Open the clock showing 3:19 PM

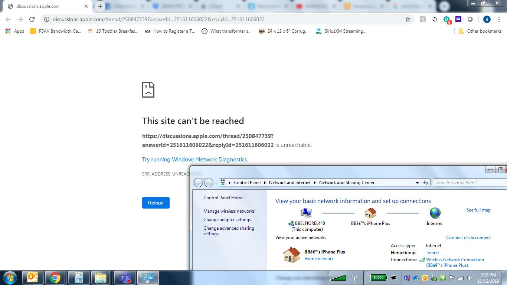488,278
